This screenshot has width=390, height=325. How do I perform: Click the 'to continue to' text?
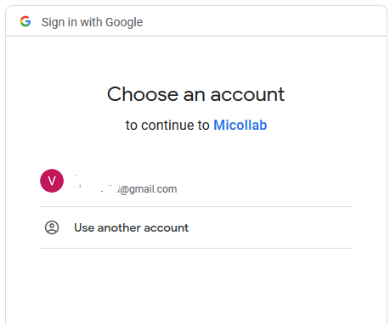tap(167, 125)
